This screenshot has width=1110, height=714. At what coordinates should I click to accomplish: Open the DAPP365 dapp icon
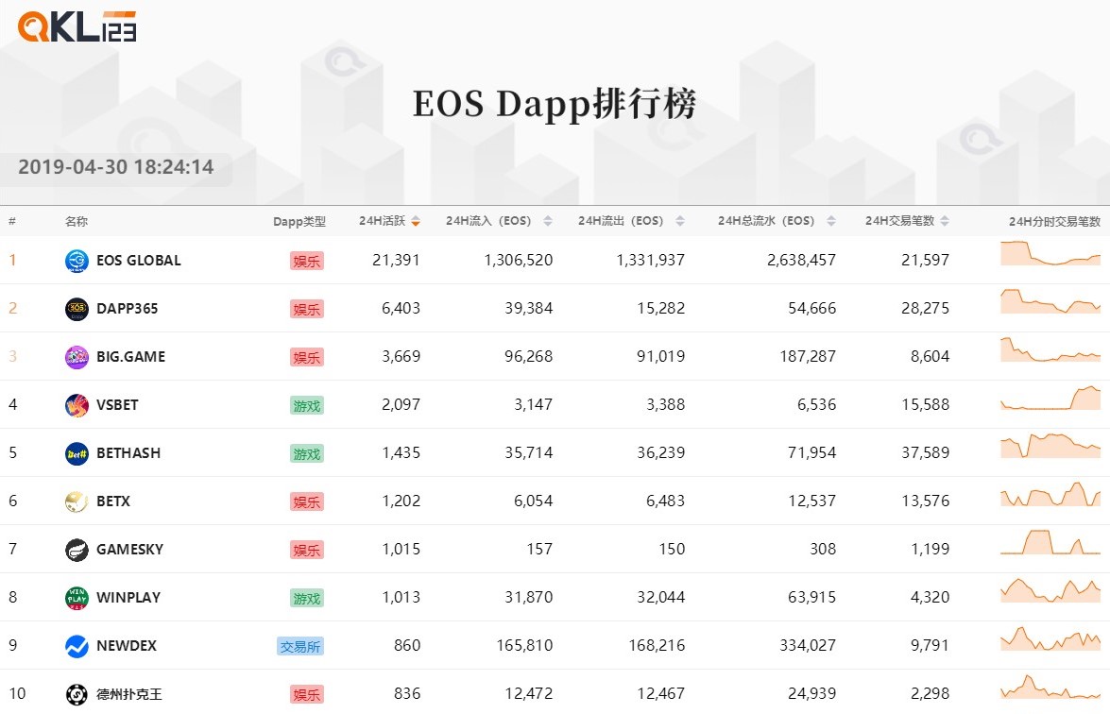[x=77, y=309]
